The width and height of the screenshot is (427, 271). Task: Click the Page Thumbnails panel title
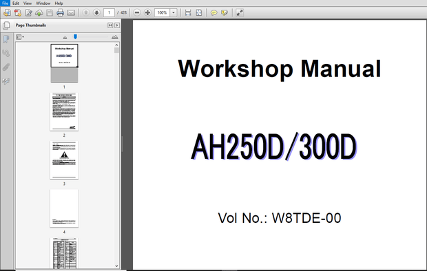point(31,25)
